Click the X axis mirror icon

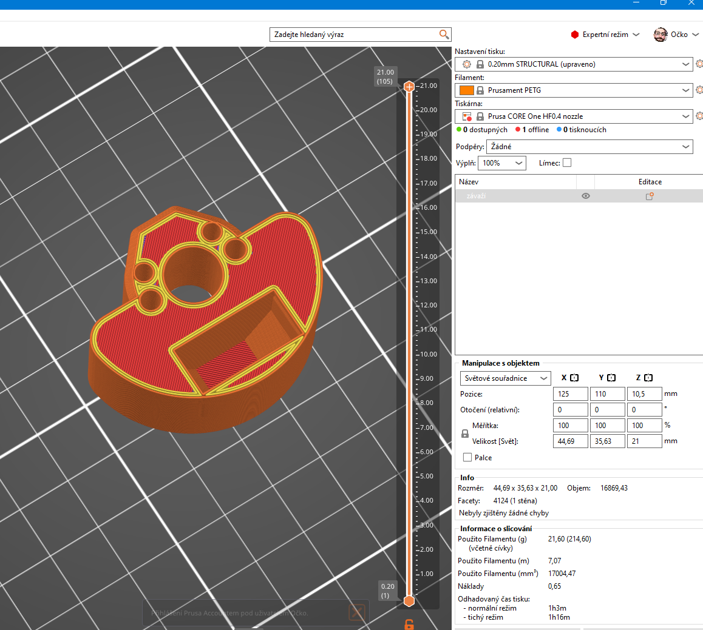[574, 378]
